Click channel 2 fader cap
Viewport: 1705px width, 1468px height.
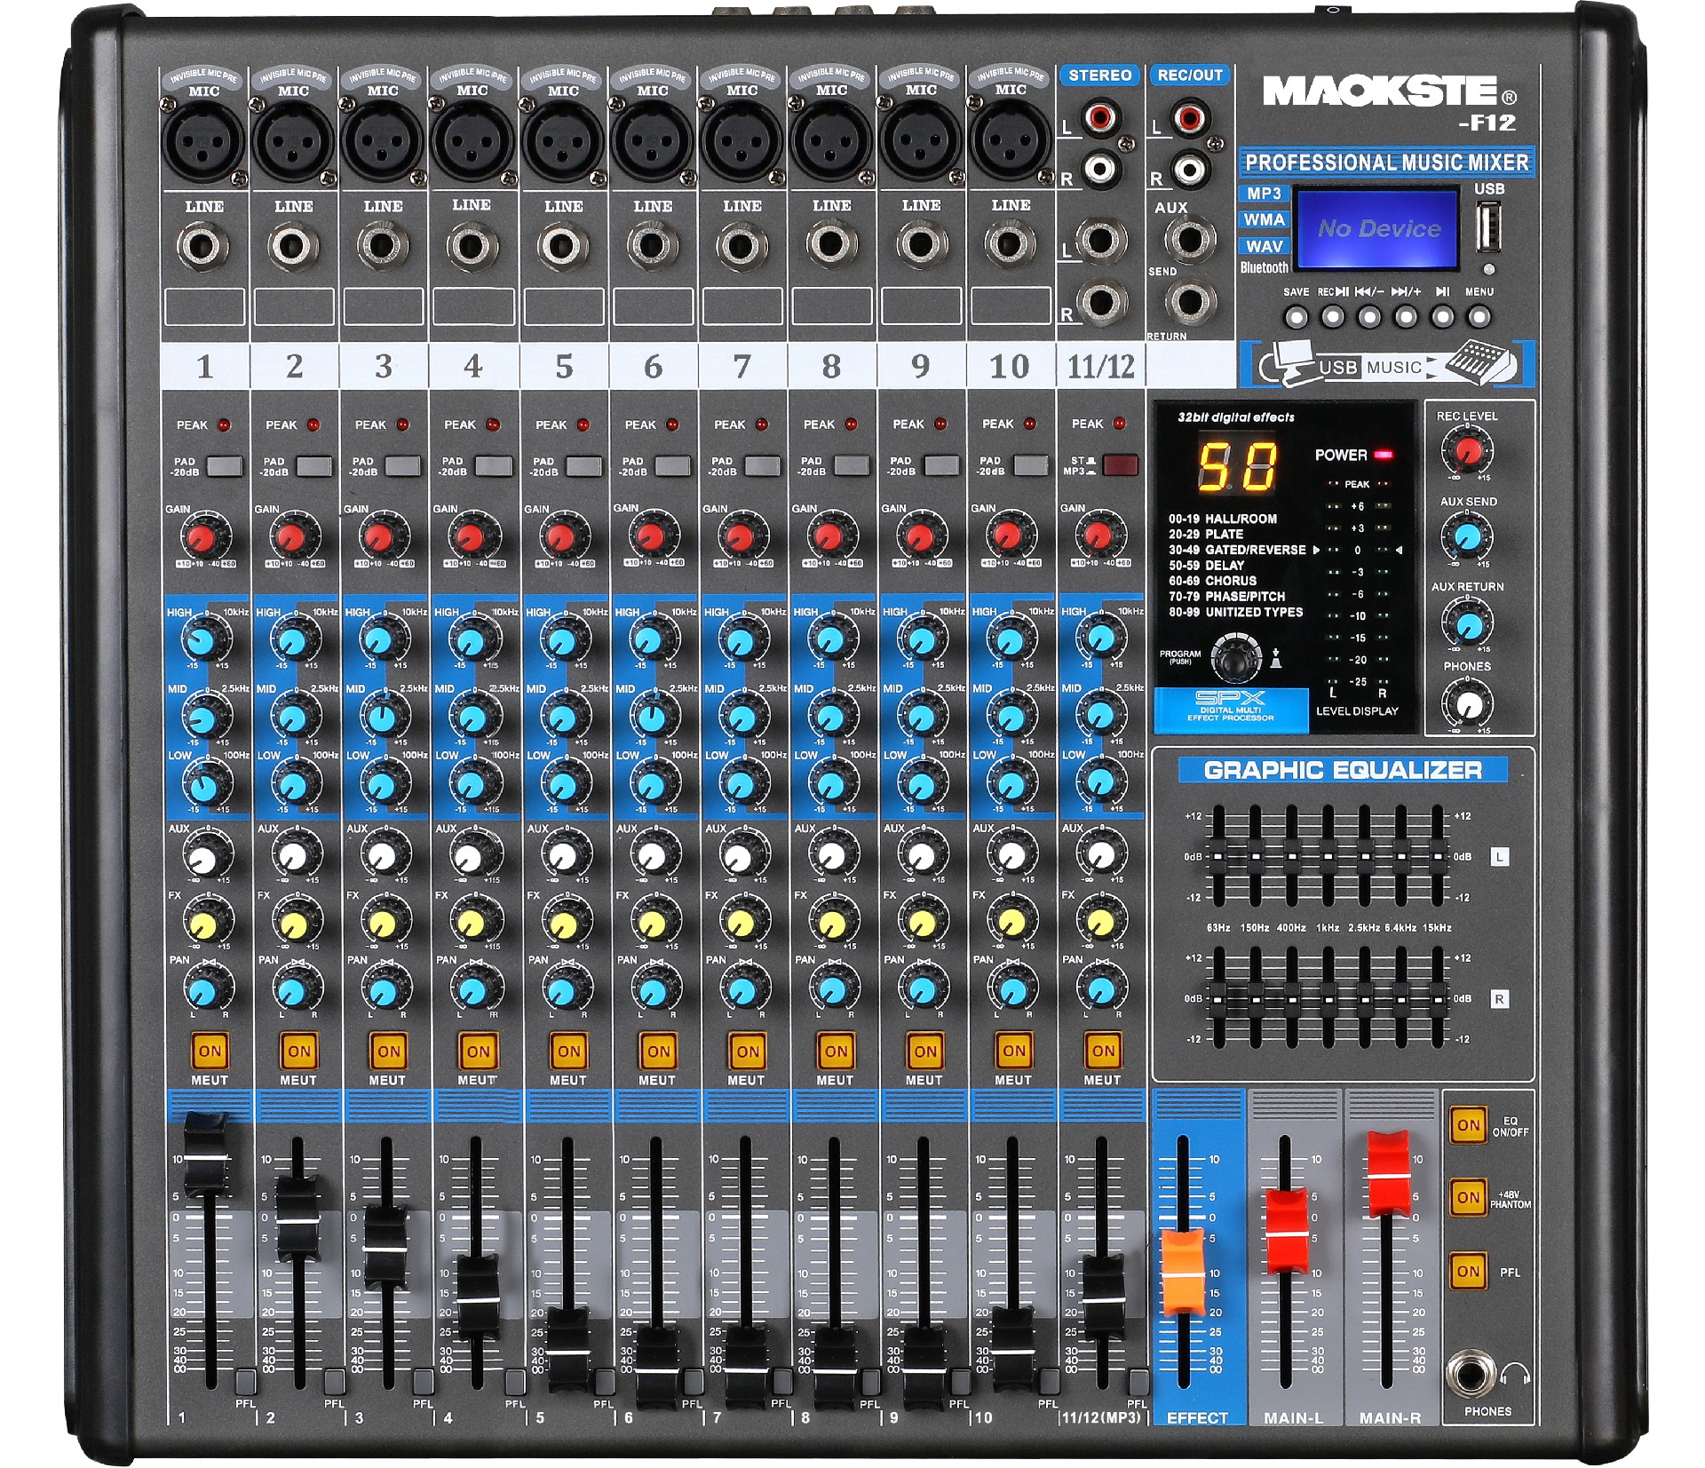pyautogui.click(x=297, y=1218)
